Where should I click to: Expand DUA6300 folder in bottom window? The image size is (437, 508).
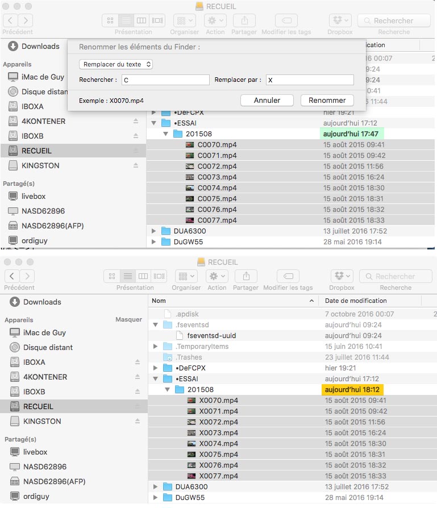point(156,486)
